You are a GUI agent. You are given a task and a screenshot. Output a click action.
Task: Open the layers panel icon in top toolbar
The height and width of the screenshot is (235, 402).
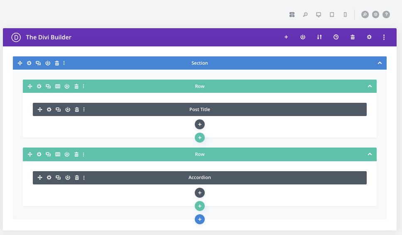[375, 15]
